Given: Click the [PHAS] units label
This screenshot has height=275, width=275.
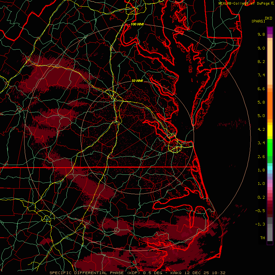Looking at the screenshot, I should pos(258,21).
